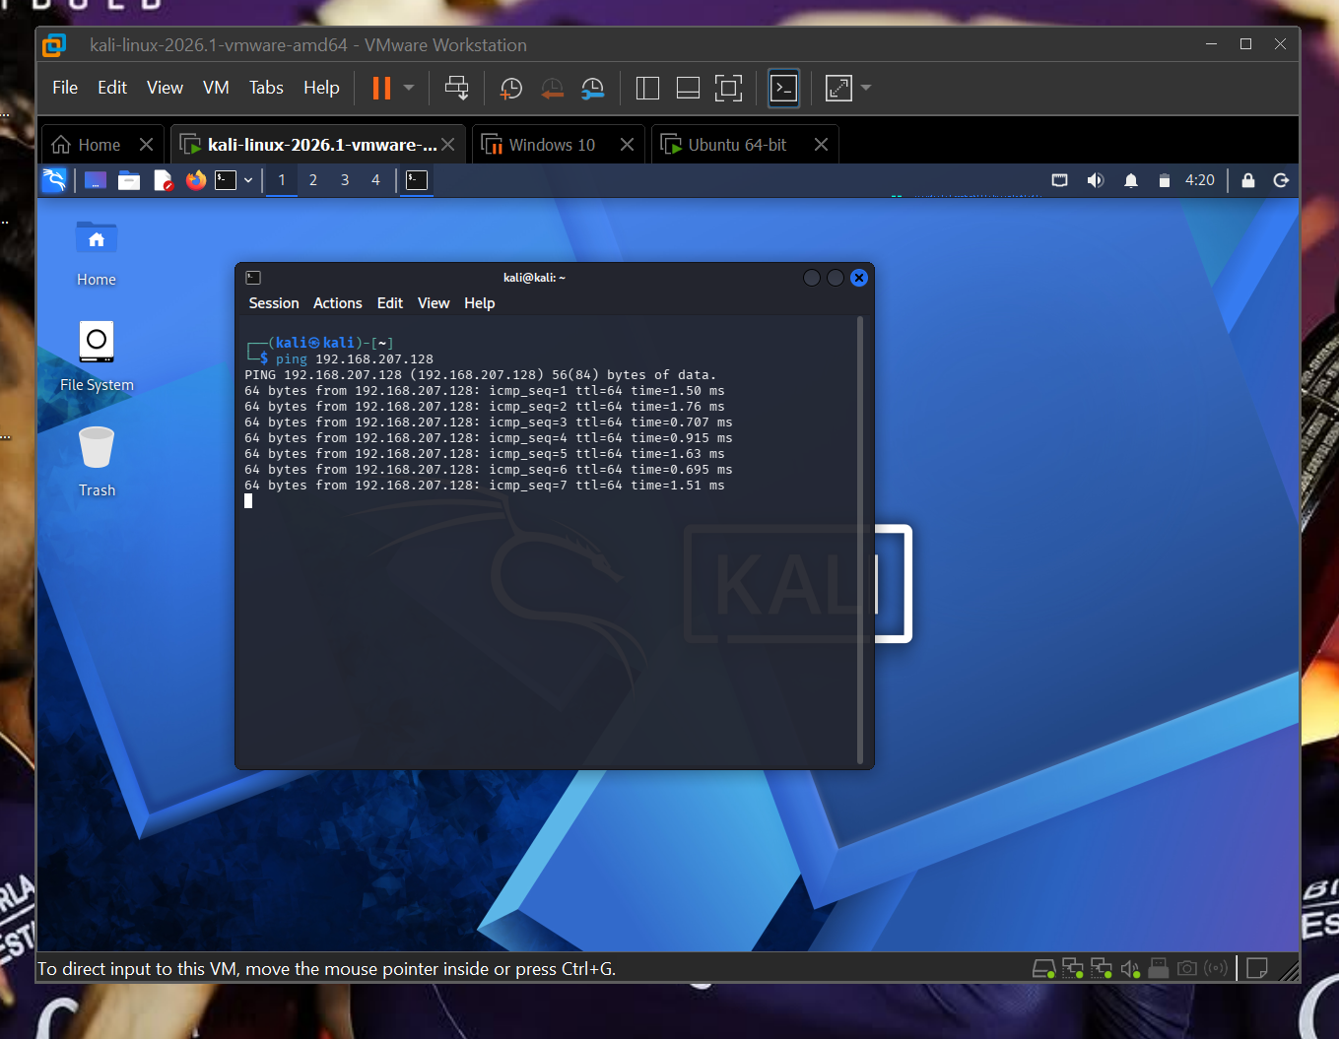Click the hard disk status icon in VMware
The image size is (1339, 1039).
[1043, 969]
